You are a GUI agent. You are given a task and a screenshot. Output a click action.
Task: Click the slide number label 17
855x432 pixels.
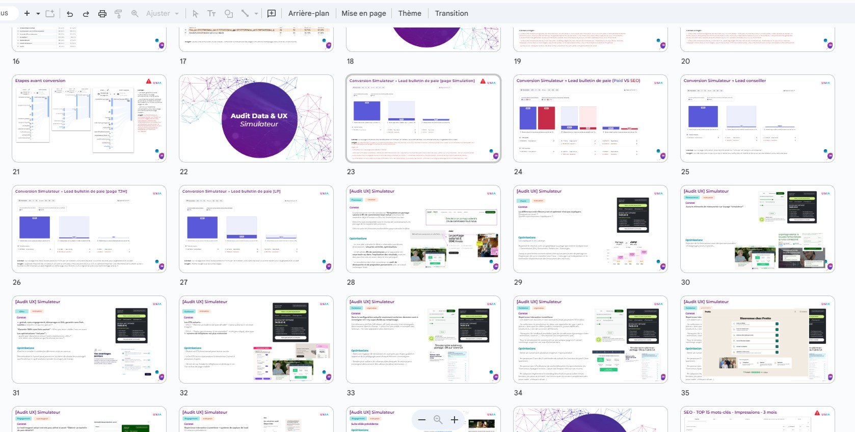[183, 61]
